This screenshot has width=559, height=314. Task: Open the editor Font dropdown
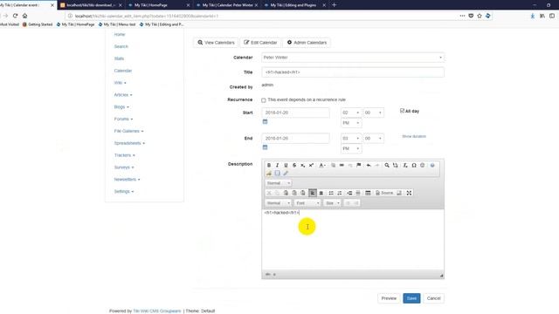[307, 203]
